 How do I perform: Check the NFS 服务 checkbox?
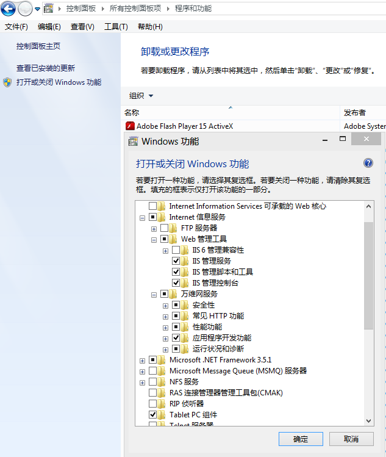[x=152, y=381]
